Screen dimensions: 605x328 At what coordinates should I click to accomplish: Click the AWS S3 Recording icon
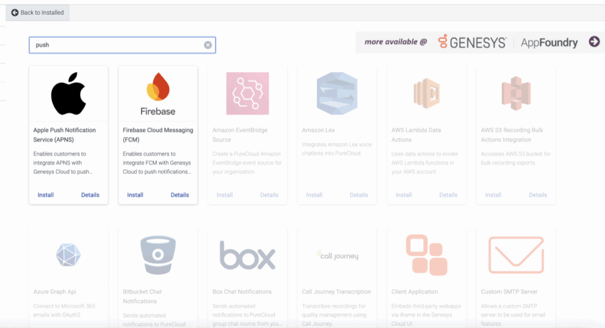[x=516, y=93]
